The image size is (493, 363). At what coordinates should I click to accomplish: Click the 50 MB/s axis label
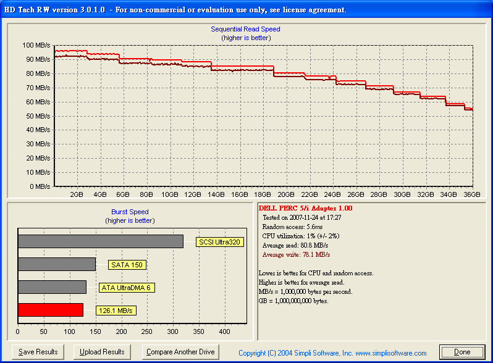pyautogui.click(x=38, y=116)
